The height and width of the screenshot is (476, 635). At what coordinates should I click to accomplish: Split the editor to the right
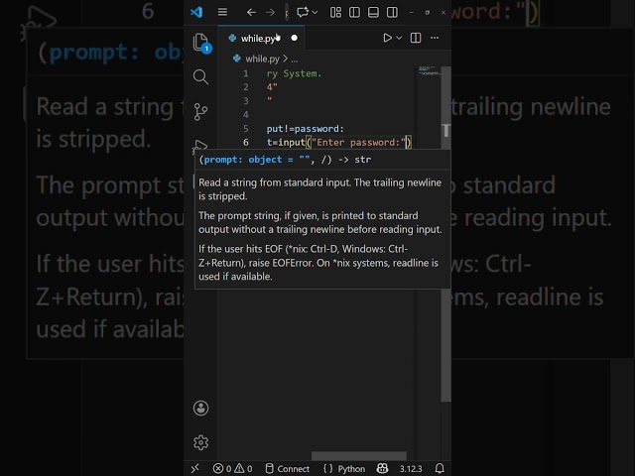pos(416,38)
